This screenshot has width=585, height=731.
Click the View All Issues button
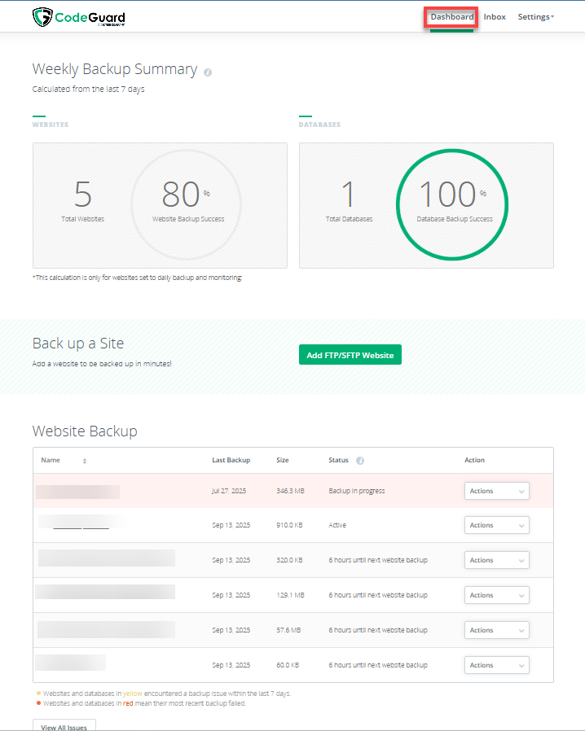[64, 726]
